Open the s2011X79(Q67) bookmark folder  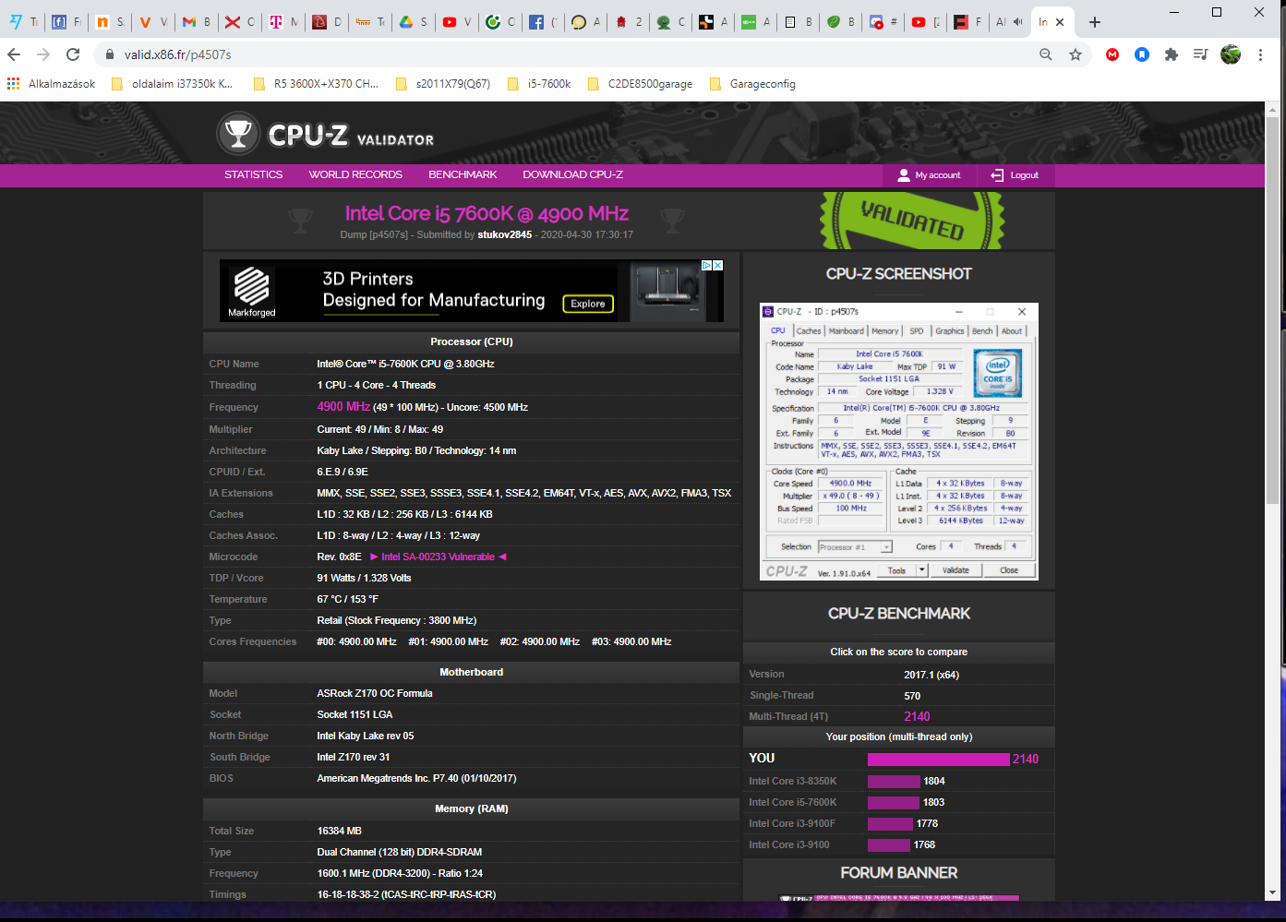[443, 84]
